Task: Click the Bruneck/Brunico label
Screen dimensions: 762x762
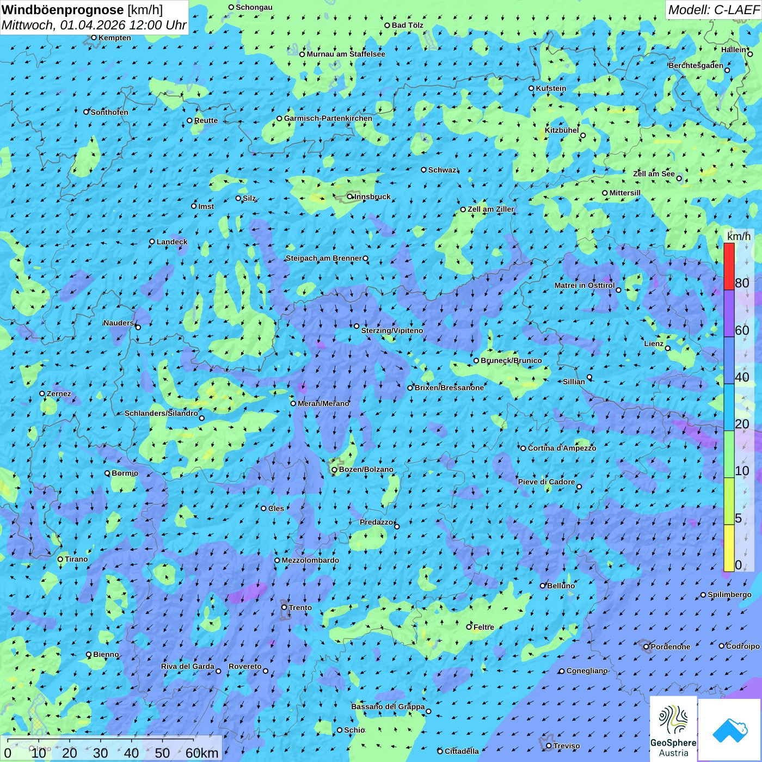Action: (x=511, y=360)
